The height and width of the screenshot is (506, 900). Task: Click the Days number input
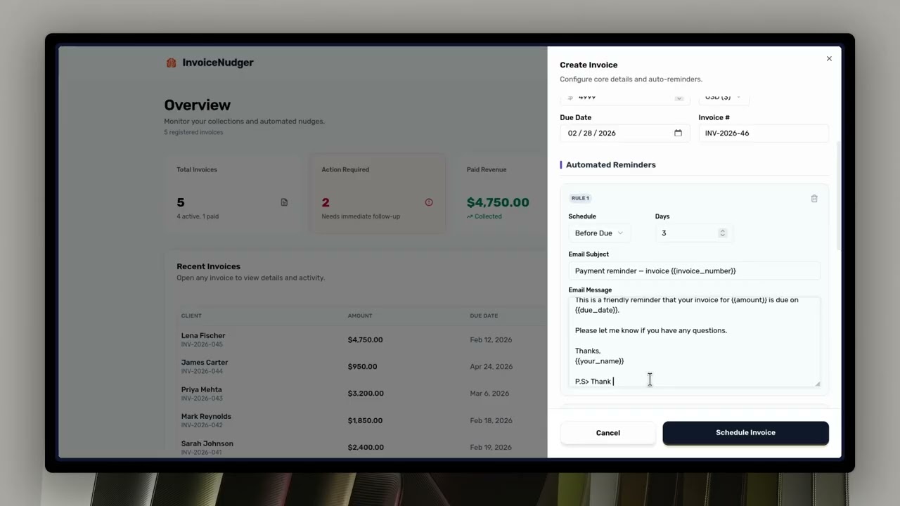point(694,233)
